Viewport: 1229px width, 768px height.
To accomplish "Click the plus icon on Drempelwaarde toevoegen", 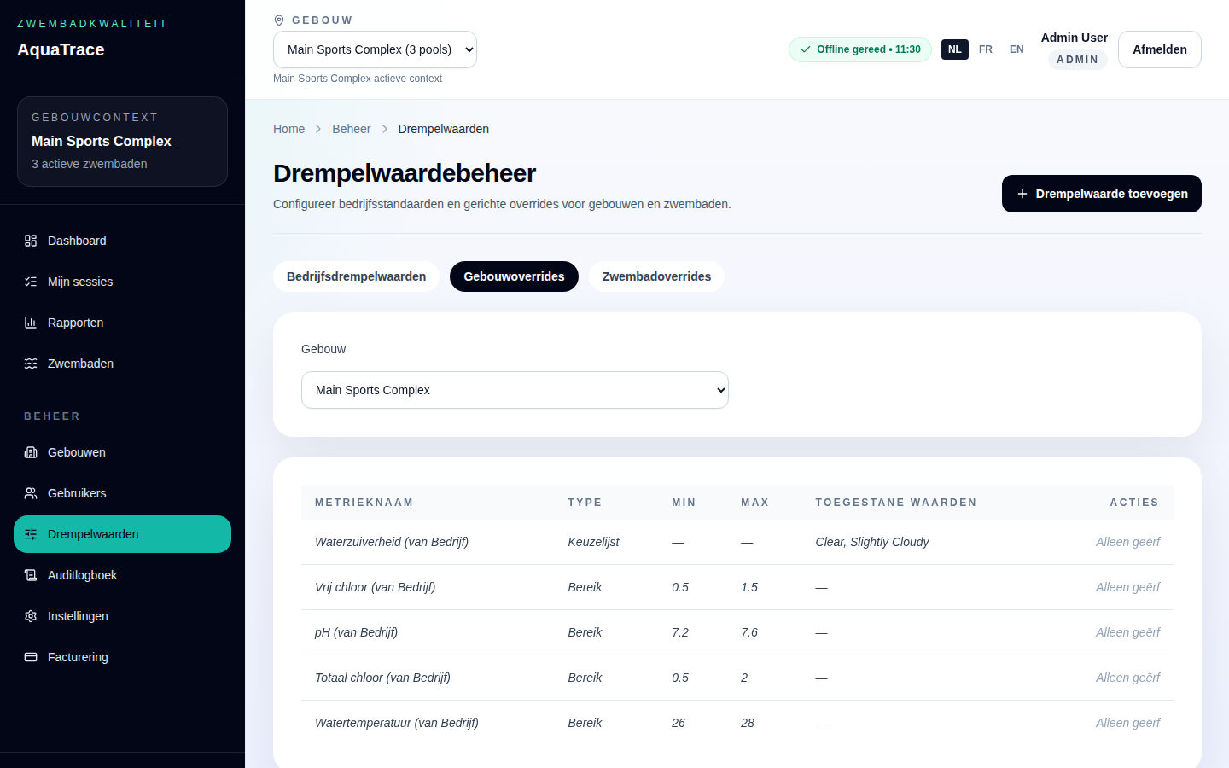I will (1022, 194).
